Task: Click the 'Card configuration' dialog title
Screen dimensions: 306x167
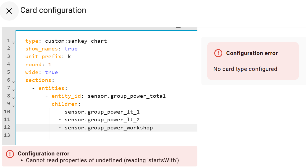Action: pos(53,10)
